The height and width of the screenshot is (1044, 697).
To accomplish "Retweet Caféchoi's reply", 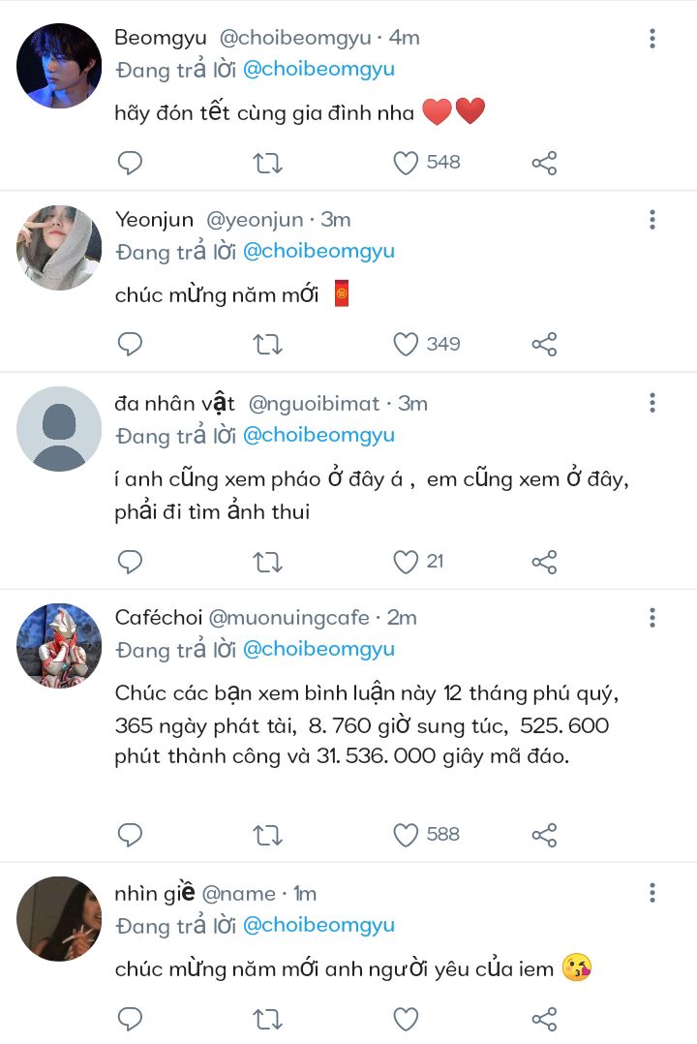I will tap(267, 835).
